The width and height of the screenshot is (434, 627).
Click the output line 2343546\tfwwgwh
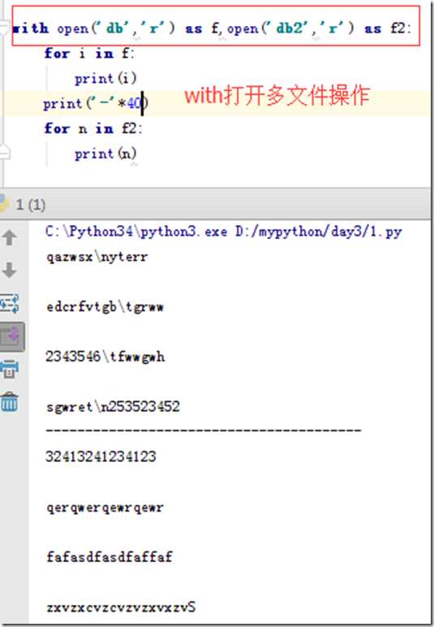pyautogui.click(x=105, y=357)
